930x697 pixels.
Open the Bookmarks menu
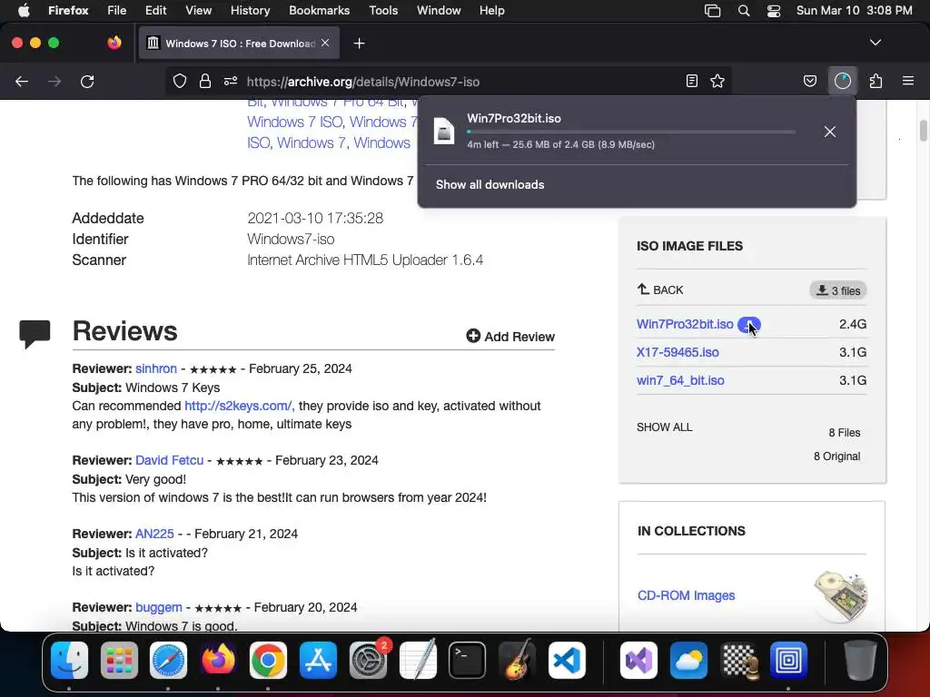tap(319, 11)
